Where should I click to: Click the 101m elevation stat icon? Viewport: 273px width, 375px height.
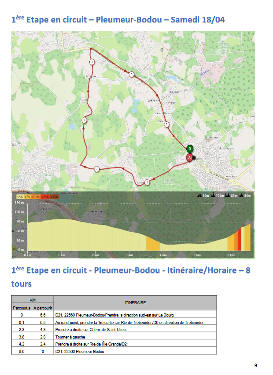pyautogui.click(x=213, y=195)
